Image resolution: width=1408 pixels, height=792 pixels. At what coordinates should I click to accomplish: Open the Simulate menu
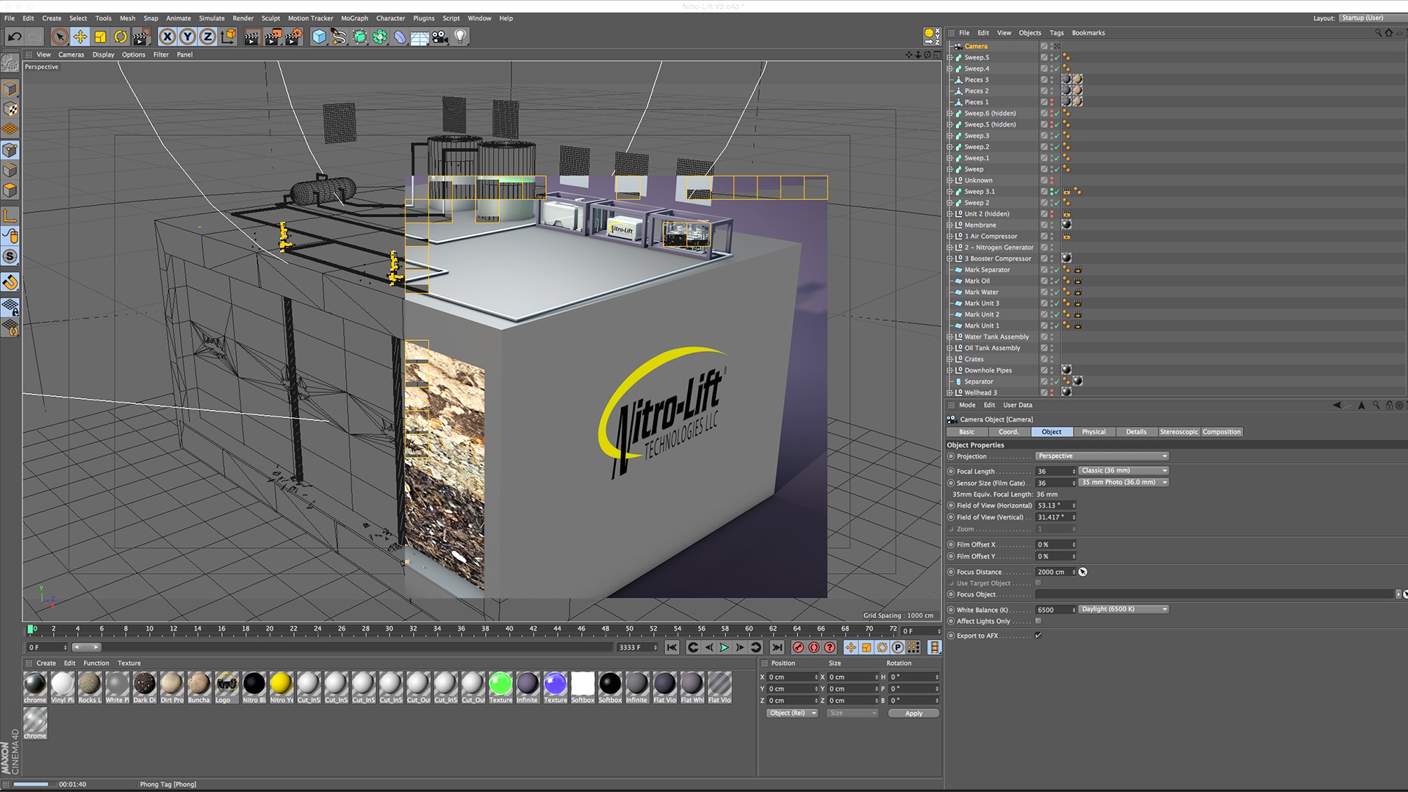tap(212, 18)
